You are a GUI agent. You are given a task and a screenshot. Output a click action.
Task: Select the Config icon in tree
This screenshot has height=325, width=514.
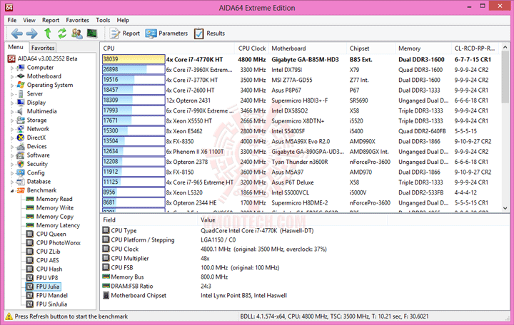click(21, 172)
